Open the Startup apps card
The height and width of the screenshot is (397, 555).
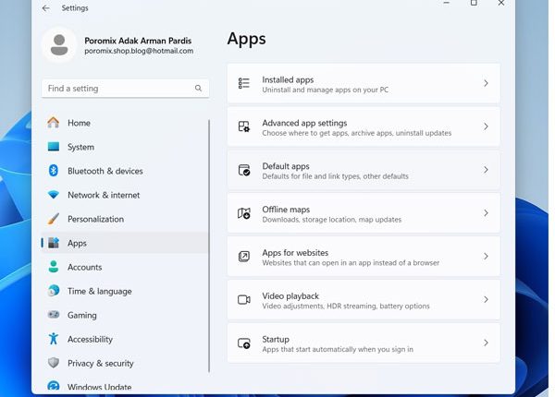(364, 343)
